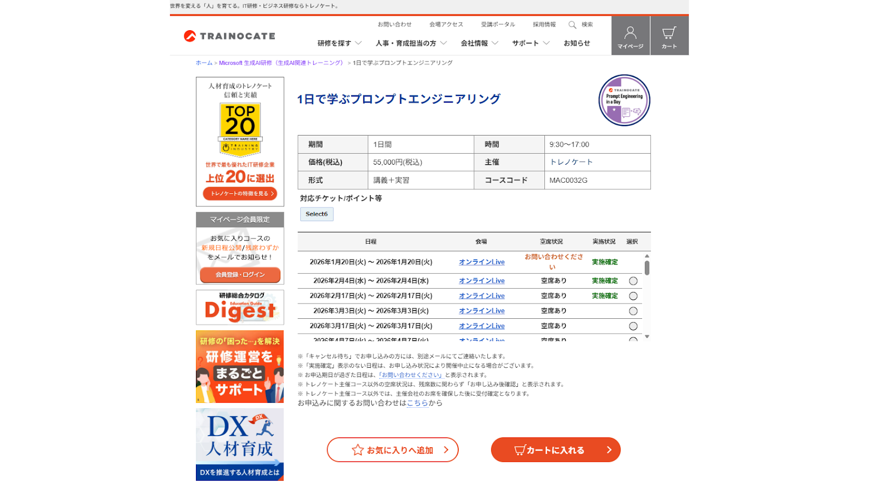
Task: Click the cart icon on add-to-cart button
Action: click(520, 450)
